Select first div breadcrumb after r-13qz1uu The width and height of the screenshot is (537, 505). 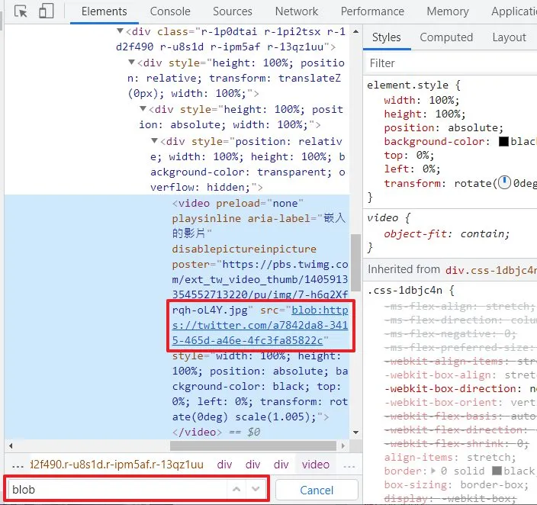pos(224,465)
